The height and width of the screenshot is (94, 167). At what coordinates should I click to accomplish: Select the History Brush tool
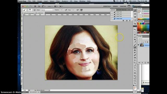coord(135,52)
